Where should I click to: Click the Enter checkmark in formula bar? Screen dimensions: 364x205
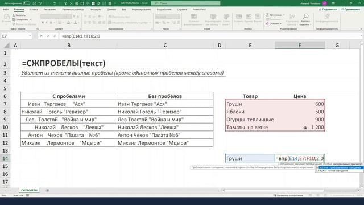pyautogui.click(x=48, y=36)
